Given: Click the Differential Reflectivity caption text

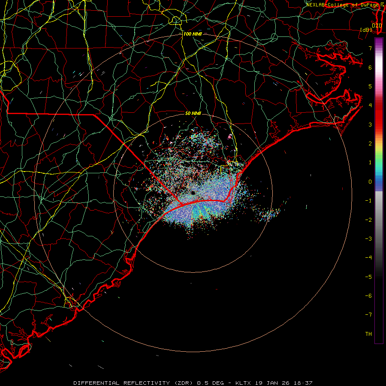Looking at the screenshot, I should coord(193,383).
